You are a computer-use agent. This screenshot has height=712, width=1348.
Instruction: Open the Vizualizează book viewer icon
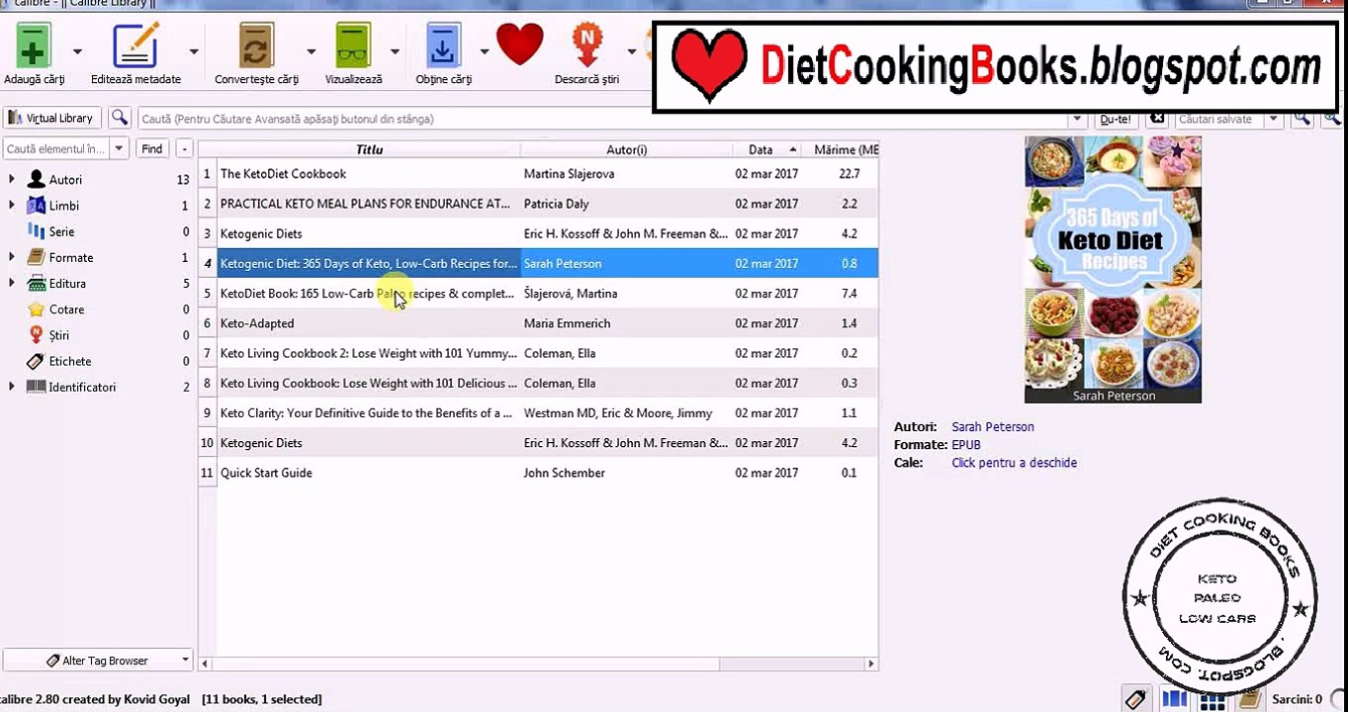353,45
